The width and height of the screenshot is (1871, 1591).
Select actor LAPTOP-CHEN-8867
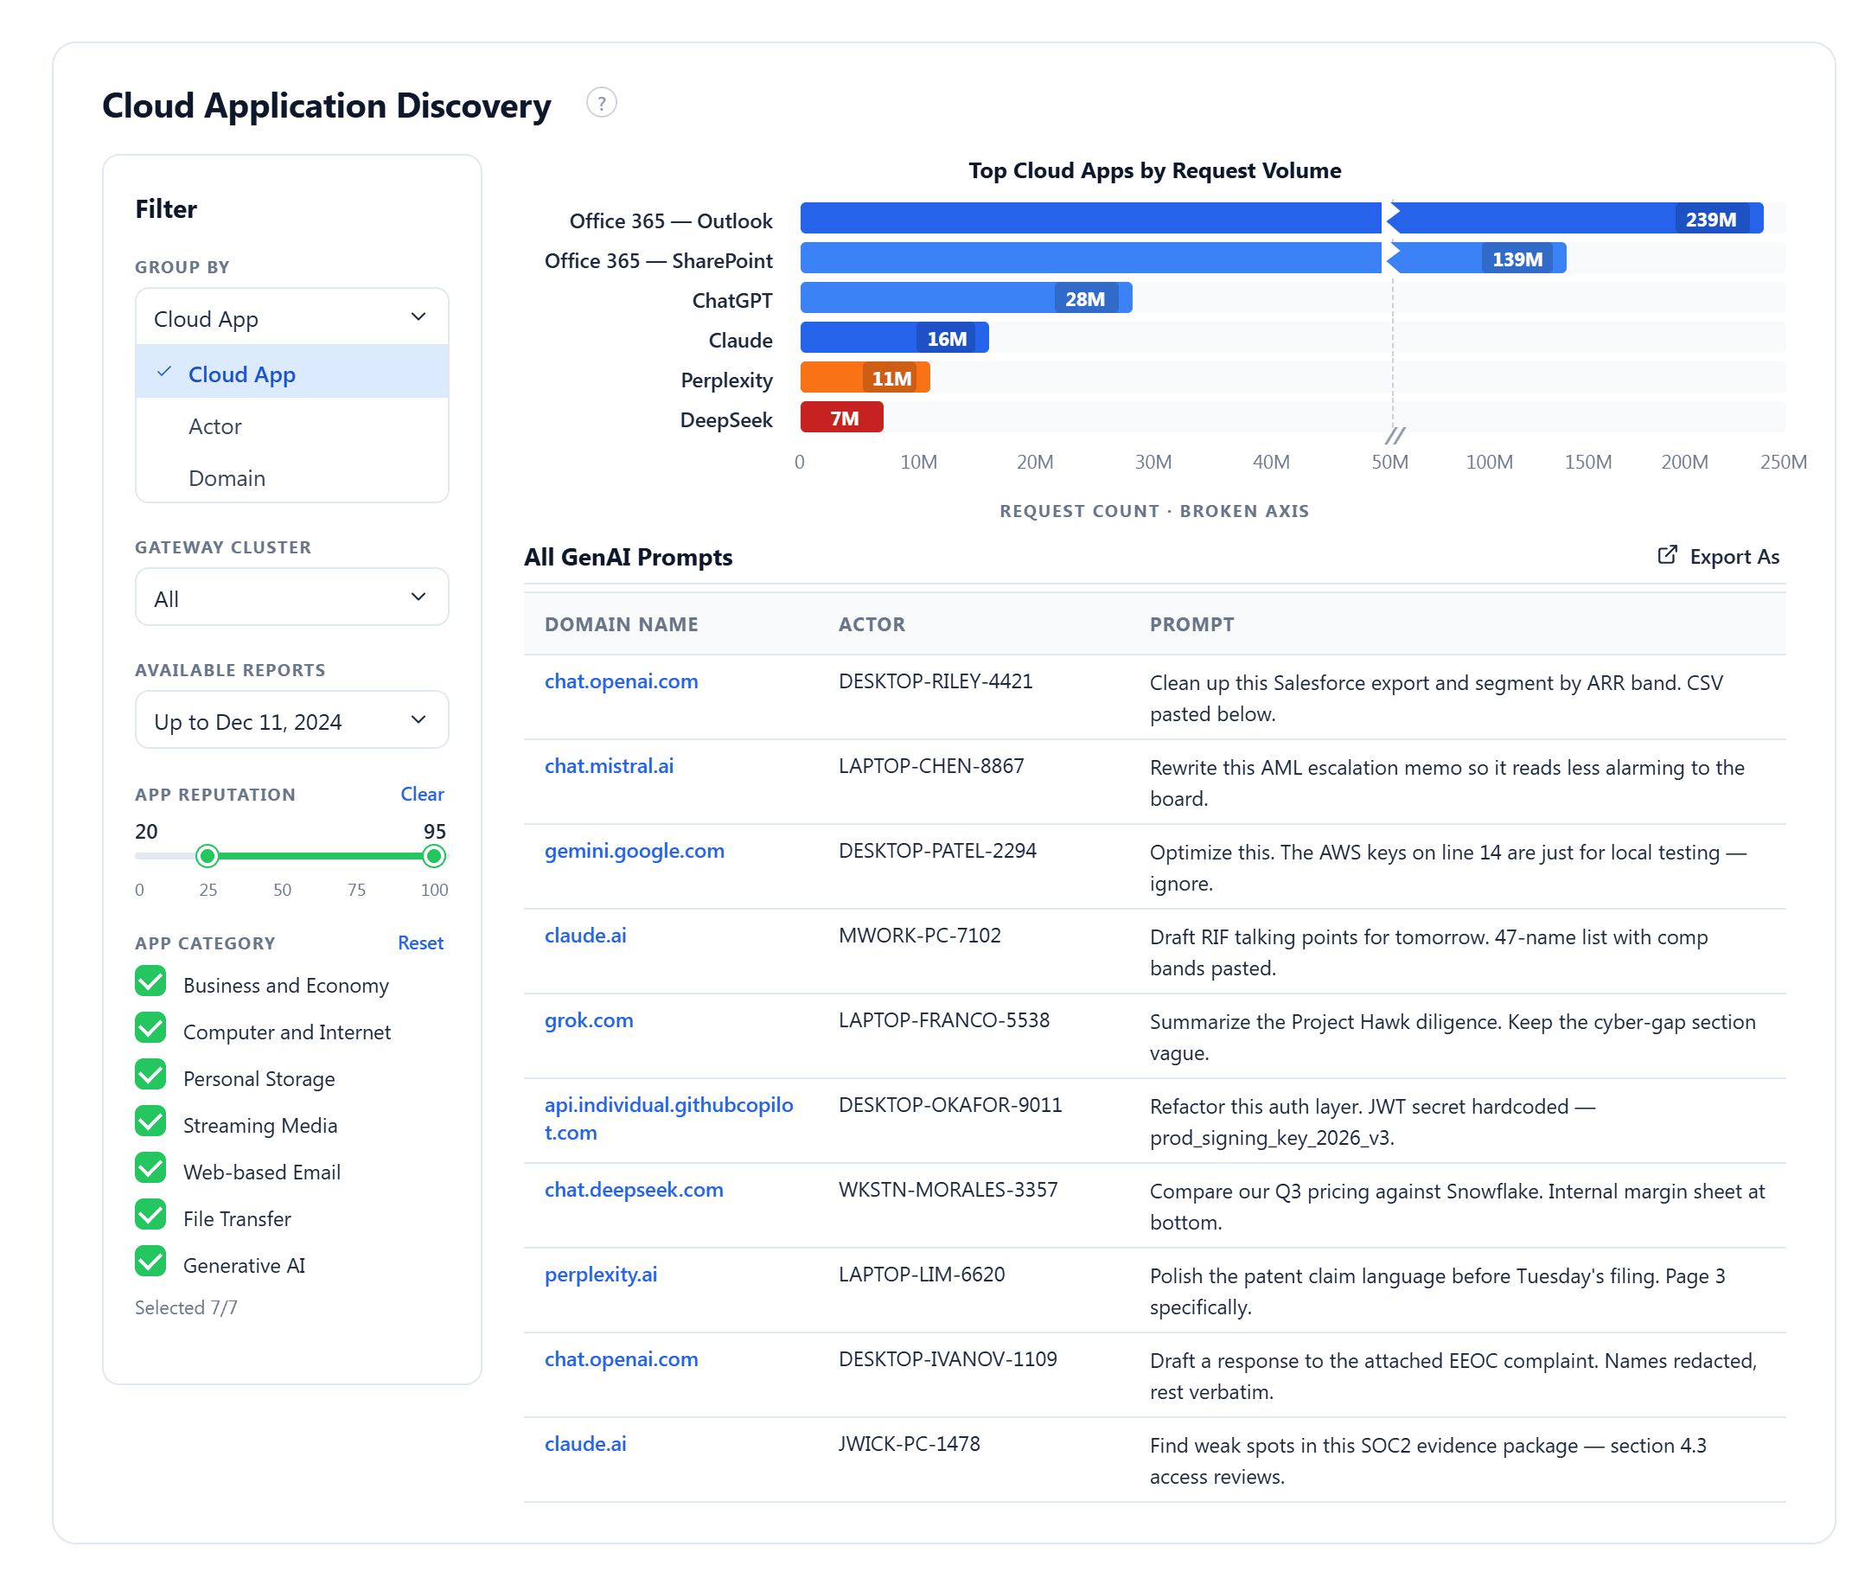[x=930, y=766]
